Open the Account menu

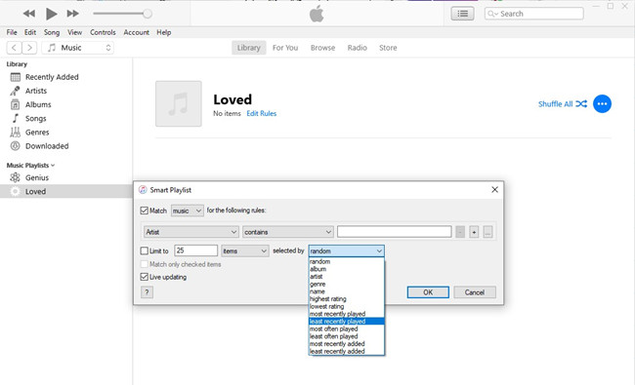click(137, 32)
